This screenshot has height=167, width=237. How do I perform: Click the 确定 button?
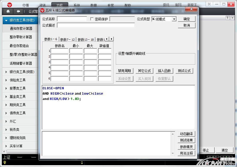(x=187, y=19)
